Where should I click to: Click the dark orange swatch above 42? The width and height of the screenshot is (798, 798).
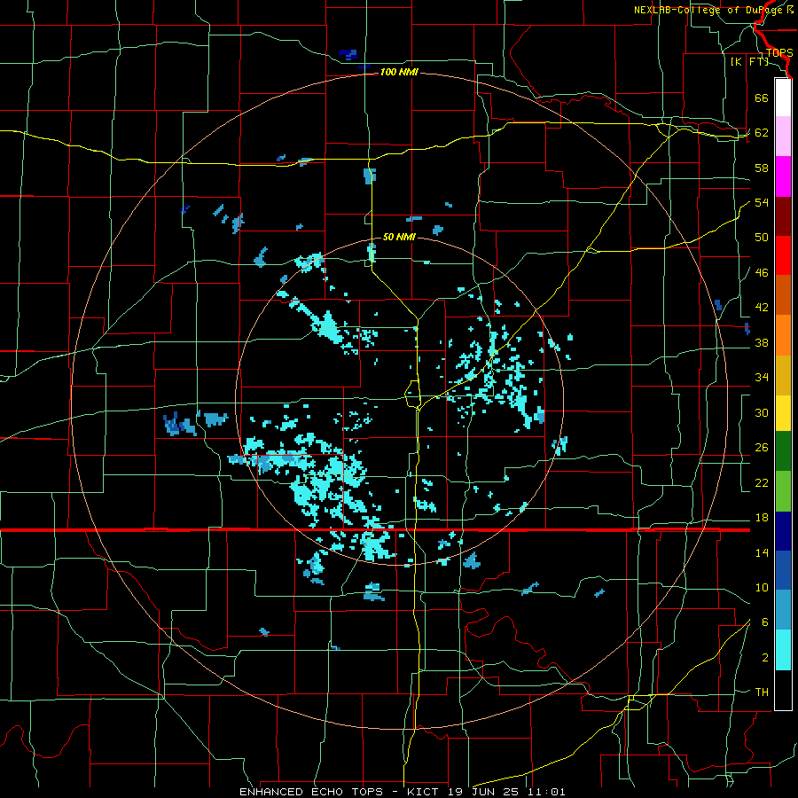click(x=783, y=295)
